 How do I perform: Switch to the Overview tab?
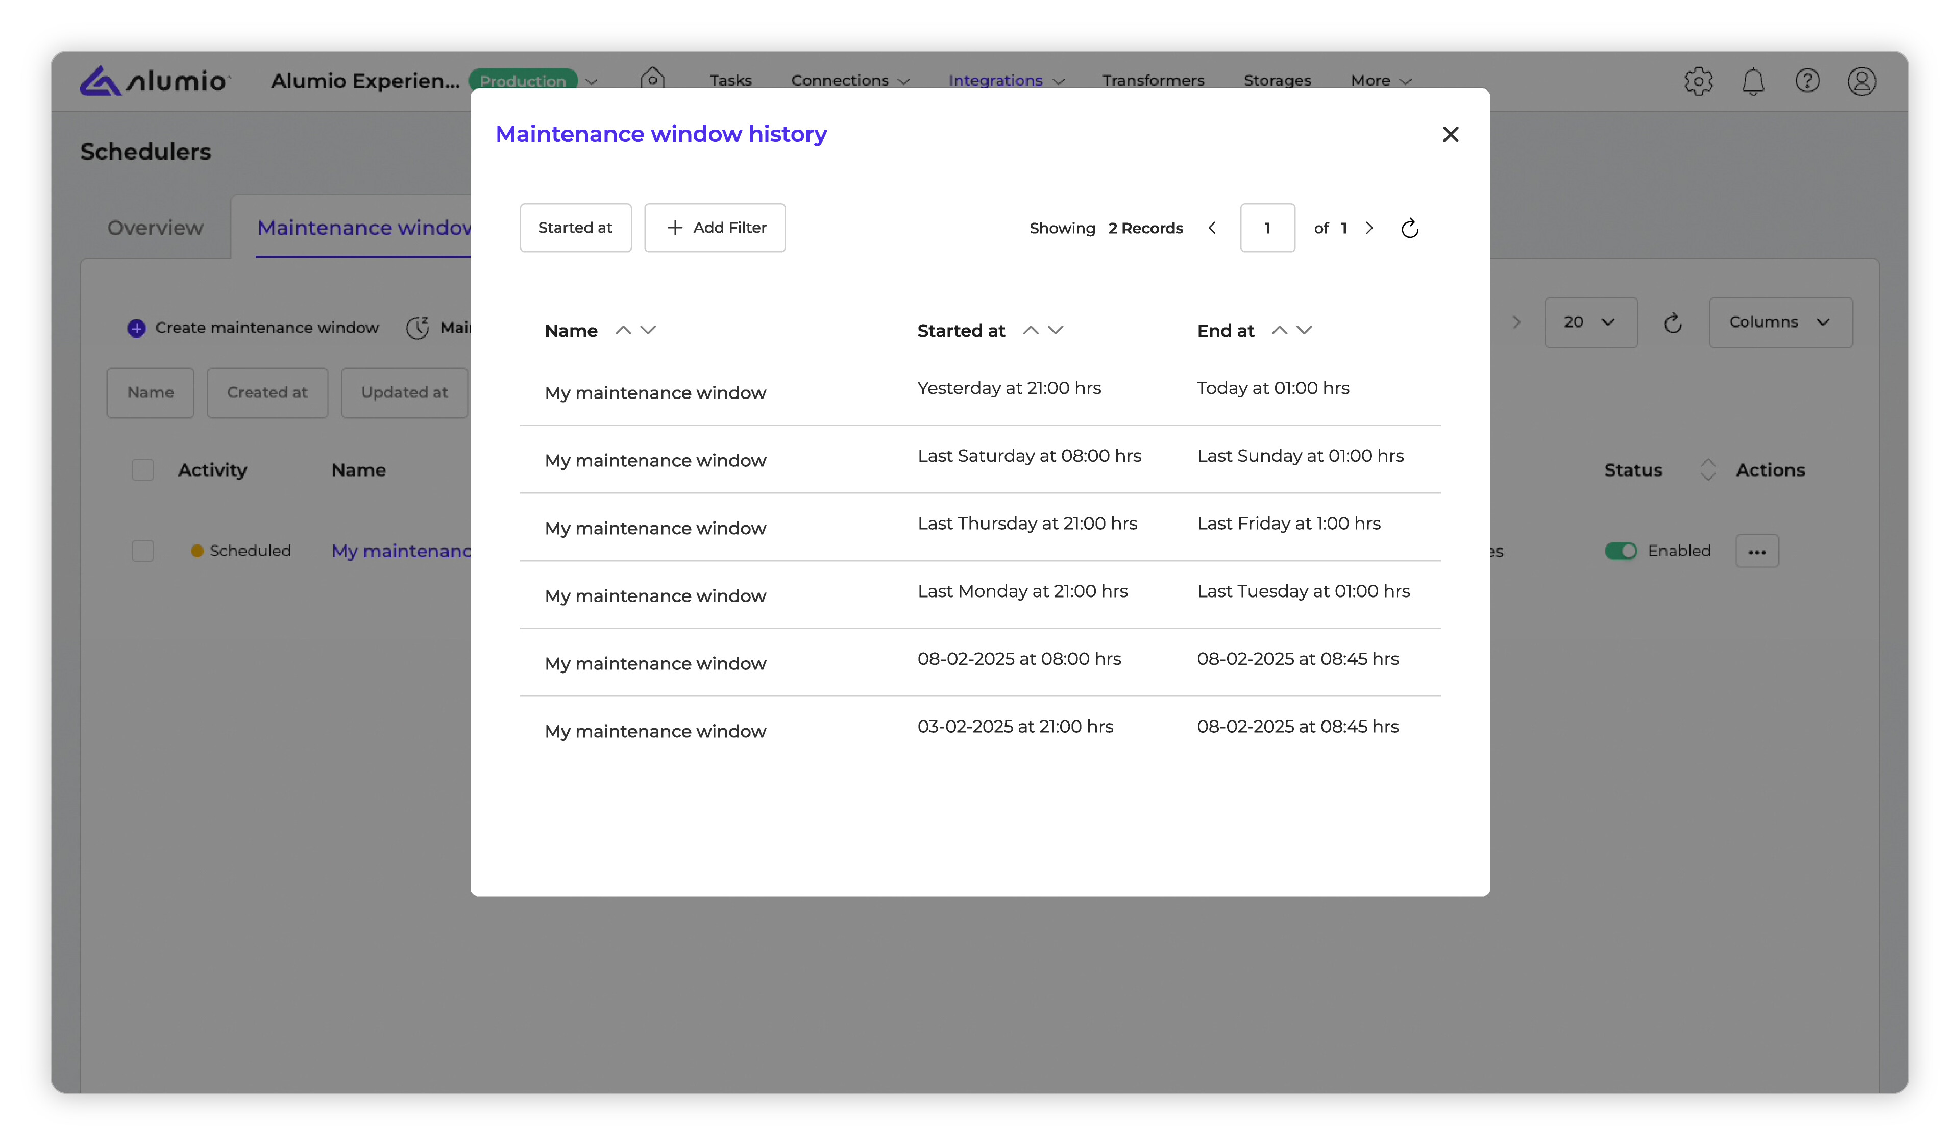(x=155, y=227)
